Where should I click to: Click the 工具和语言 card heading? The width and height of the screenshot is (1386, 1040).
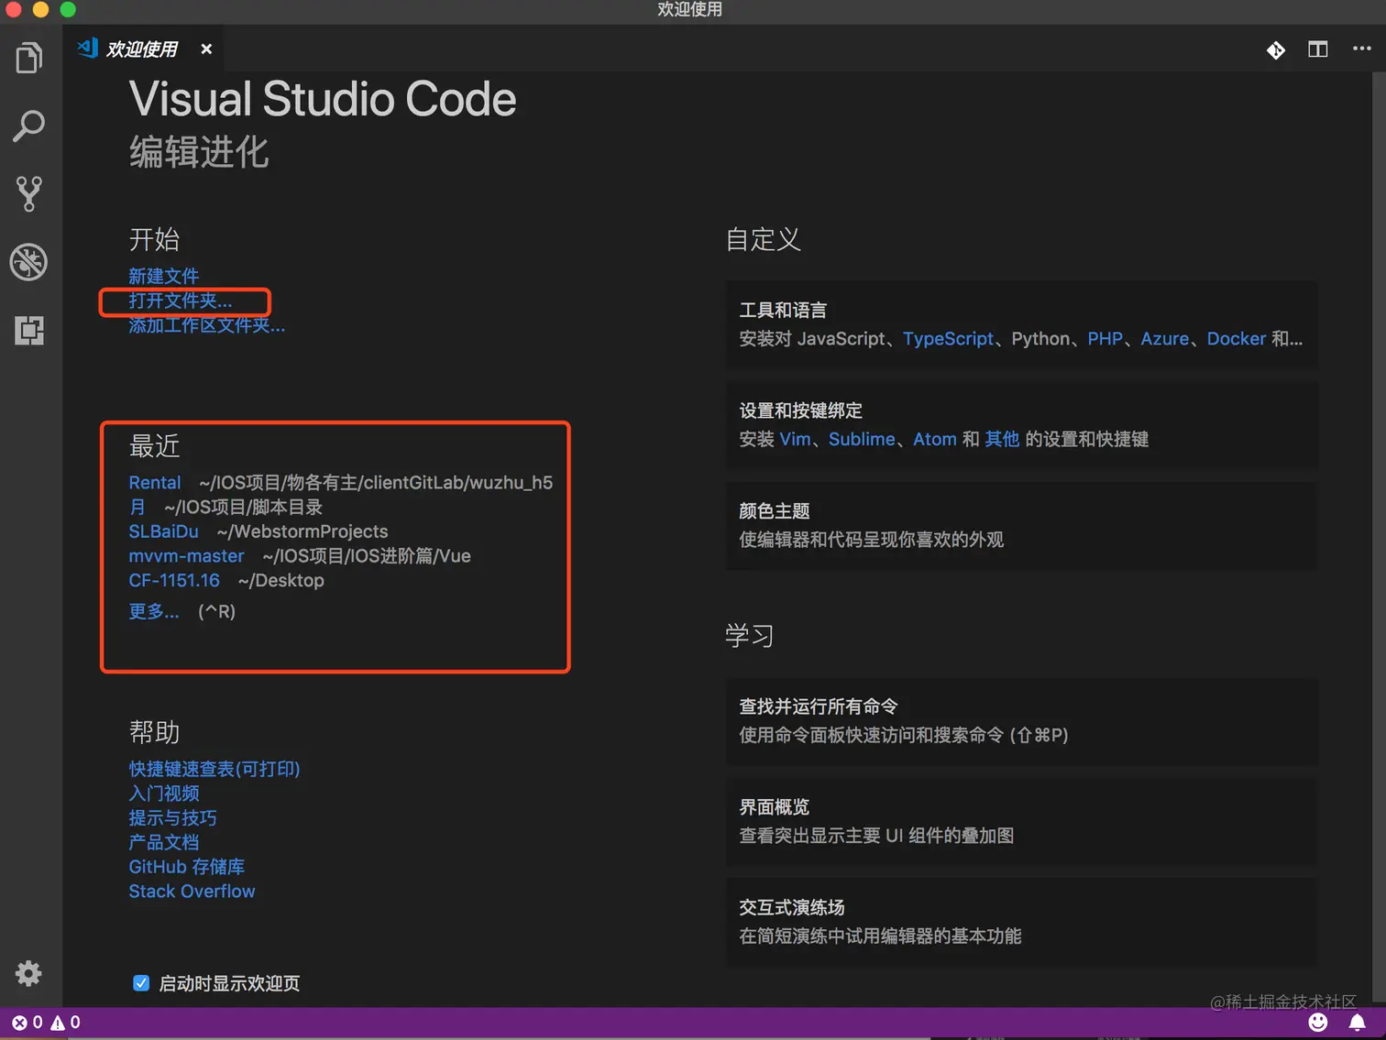[783, 310]
